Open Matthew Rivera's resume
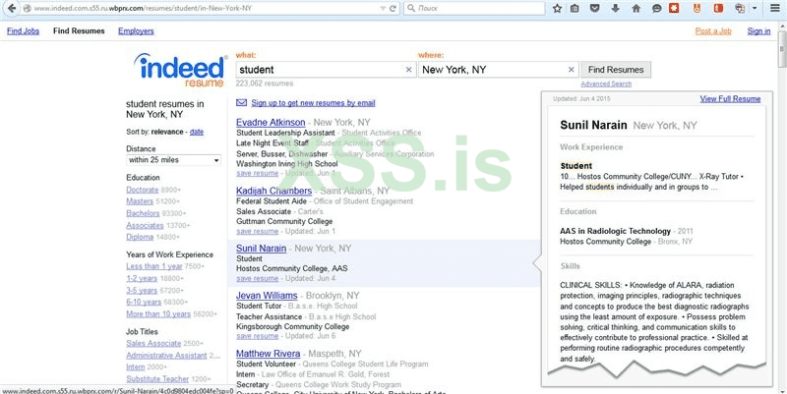The height and width of the screenshot is (394, 787). [268, 354]
